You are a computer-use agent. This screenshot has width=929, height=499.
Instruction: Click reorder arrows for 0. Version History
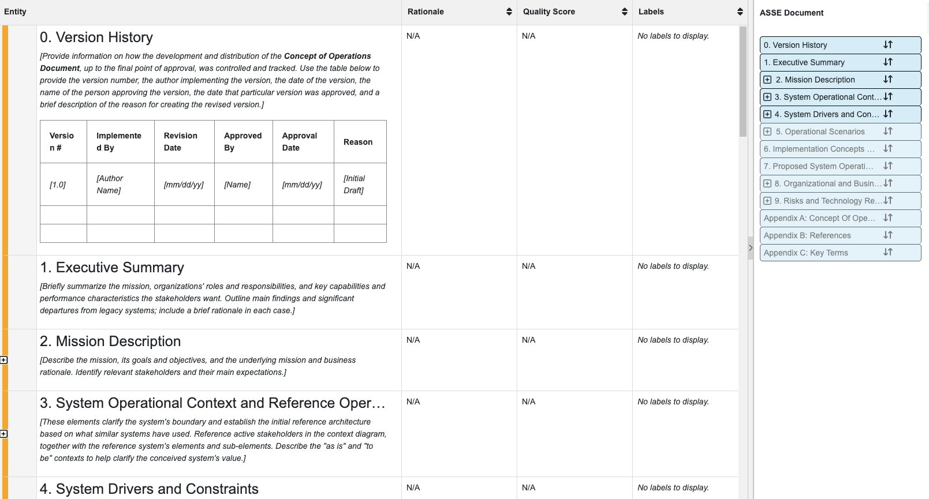point(887,45)
